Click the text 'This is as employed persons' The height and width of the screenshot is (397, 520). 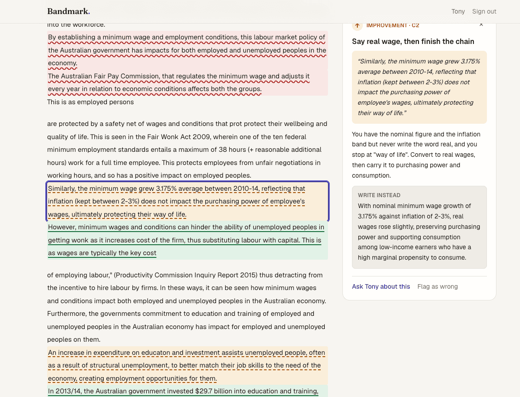[91, 102]
